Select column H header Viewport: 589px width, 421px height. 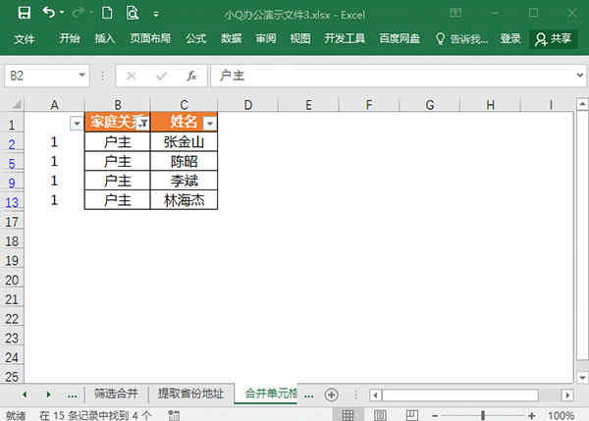[490, 105]
